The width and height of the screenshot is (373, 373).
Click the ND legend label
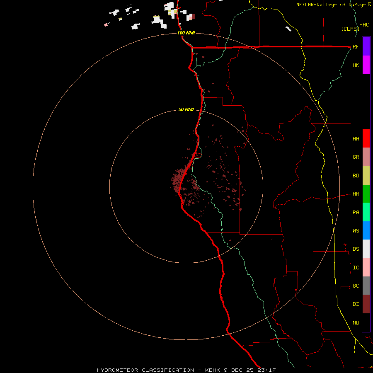[x=356, y=322]
